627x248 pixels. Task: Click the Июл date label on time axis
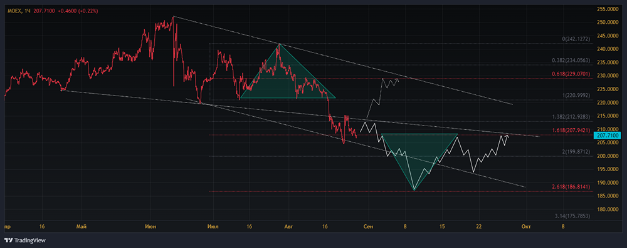tap(213, 227)
